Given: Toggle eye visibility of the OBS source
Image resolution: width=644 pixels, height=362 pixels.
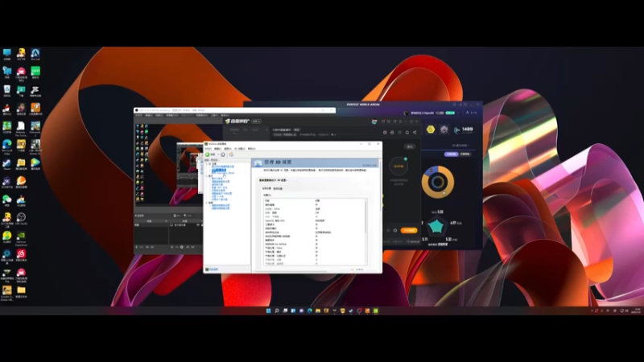Looking at the screenshot, I should 198,225.
